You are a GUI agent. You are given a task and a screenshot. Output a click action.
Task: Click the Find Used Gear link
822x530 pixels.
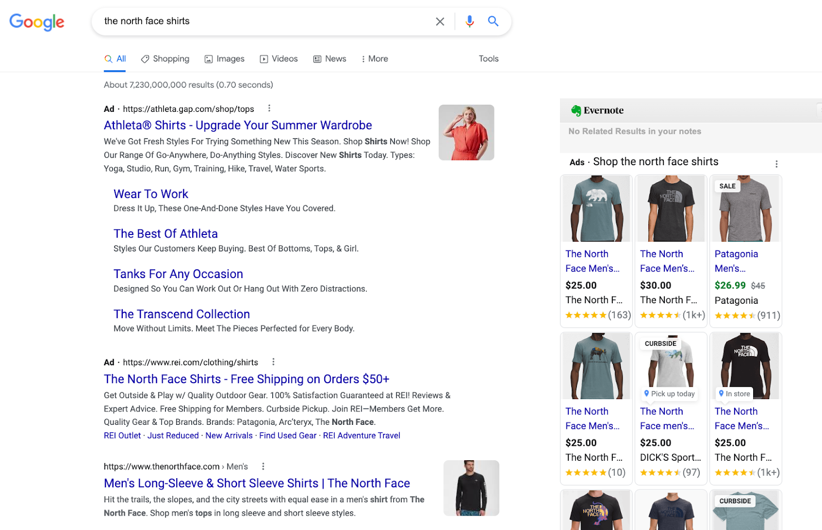pos(288,436)
